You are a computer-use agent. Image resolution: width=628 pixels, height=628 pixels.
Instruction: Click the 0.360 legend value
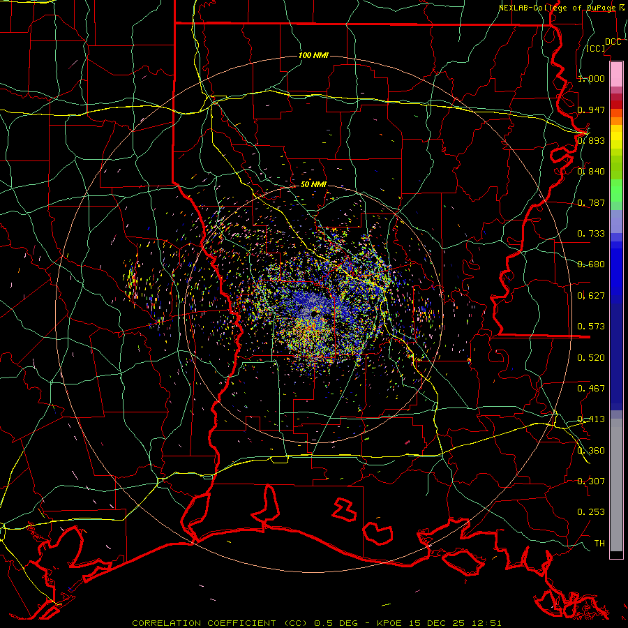591,450
